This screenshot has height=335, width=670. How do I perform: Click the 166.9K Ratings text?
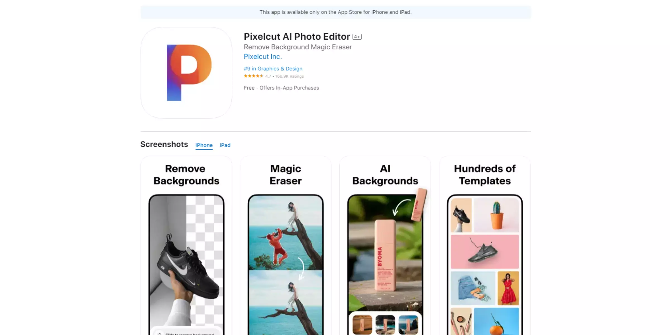(x=289, y=76)
